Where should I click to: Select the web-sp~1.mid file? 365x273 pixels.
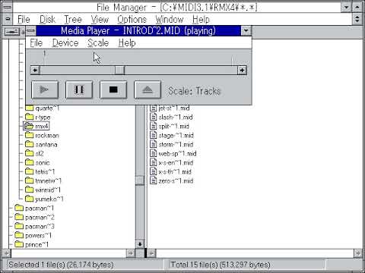point(173,153)
